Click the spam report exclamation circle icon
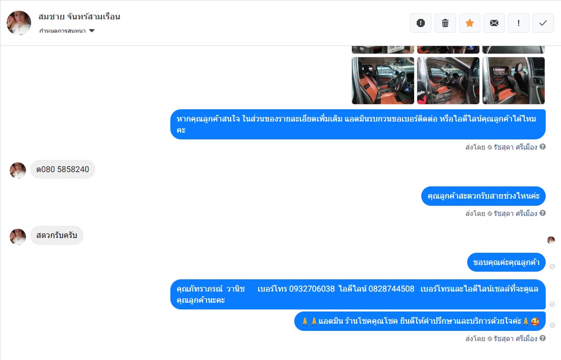561x360 pixels. click(421, 23)
